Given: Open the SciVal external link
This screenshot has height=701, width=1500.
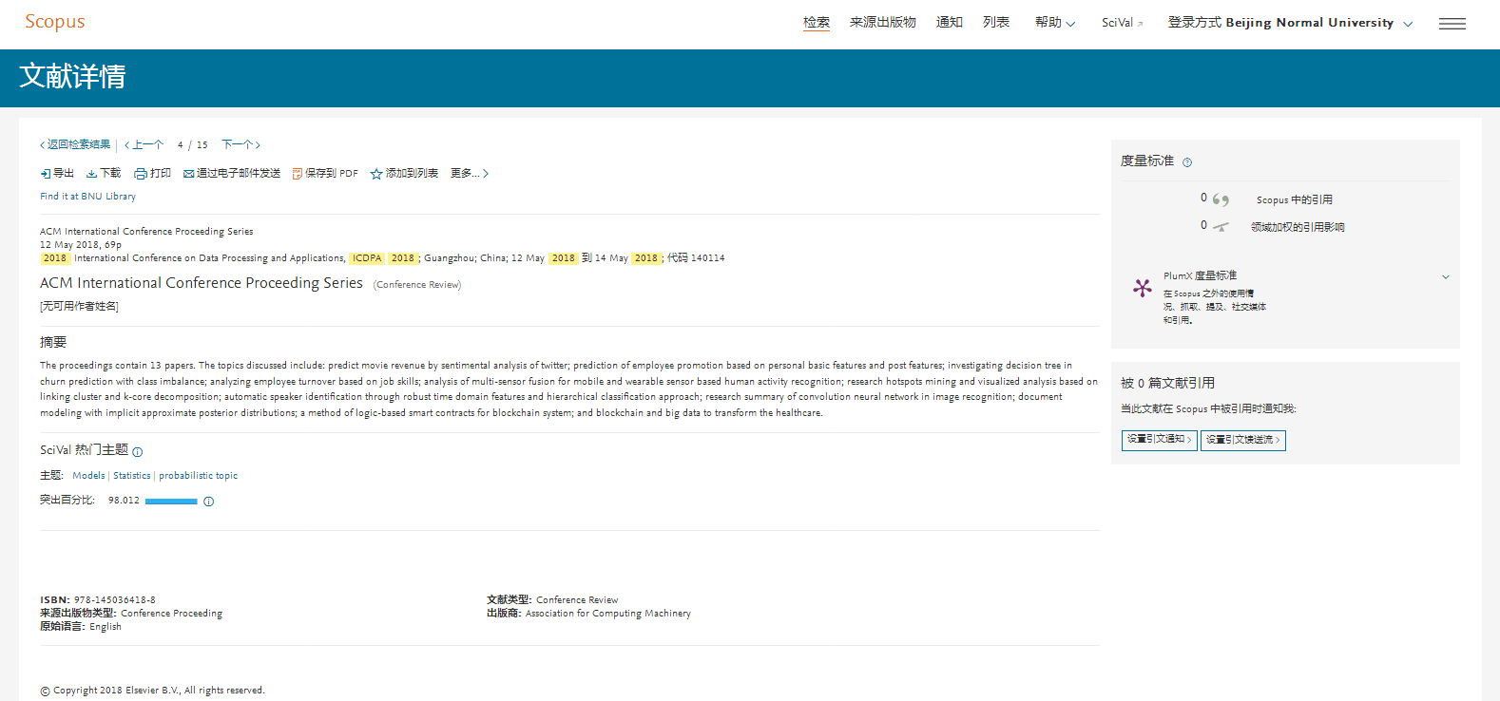Looking at the screenshot, I should [1123, 23].
